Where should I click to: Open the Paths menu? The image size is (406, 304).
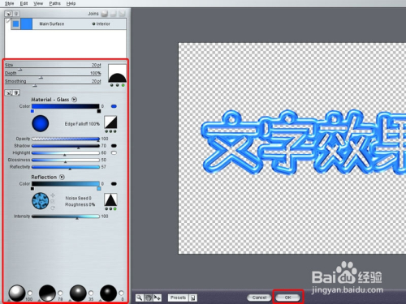54,3
